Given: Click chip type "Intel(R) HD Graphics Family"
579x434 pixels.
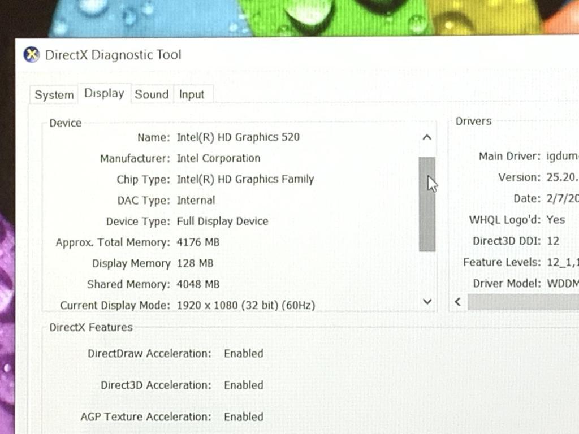Looking at the screenshot, I should [245, 179].
